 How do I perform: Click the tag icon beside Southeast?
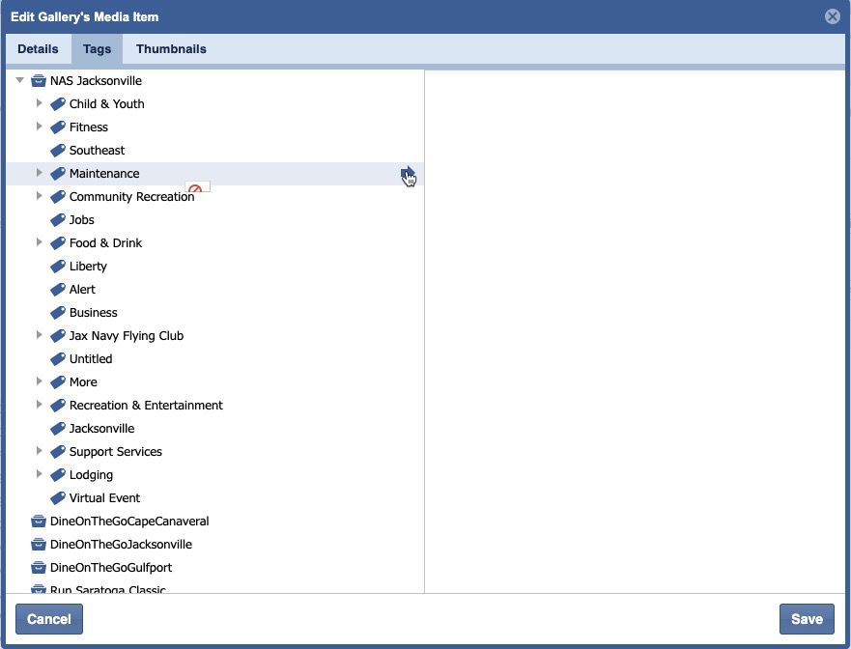coord(58,151)
